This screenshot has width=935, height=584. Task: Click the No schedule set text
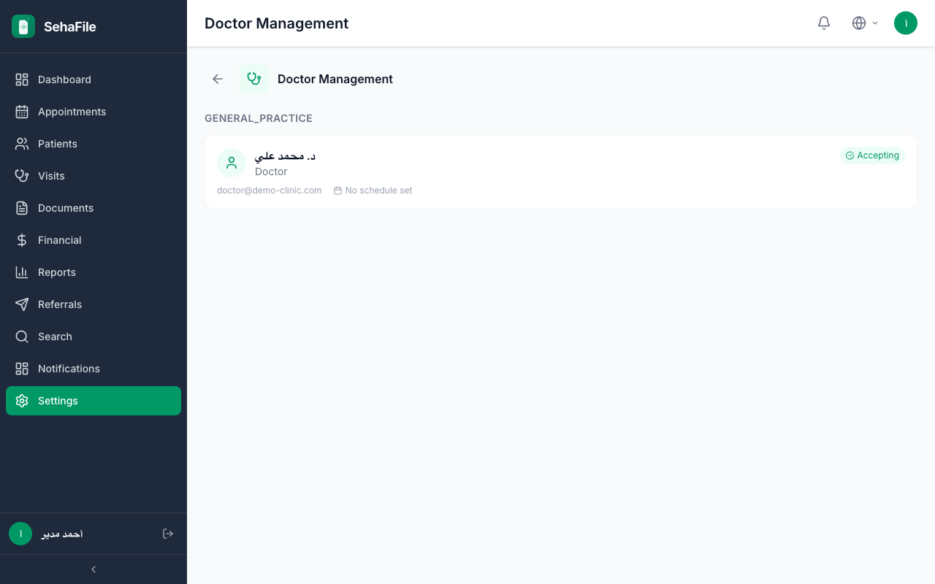tap(379, 191)
